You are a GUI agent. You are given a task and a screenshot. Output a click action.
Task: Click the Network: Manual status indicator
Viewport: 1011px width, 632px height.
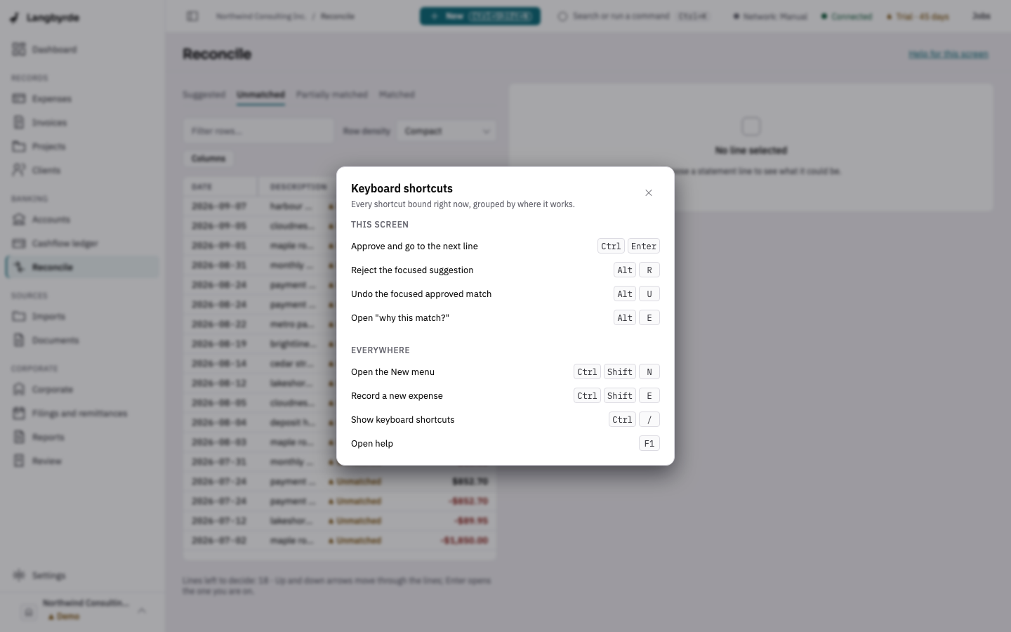coord(770,16)
